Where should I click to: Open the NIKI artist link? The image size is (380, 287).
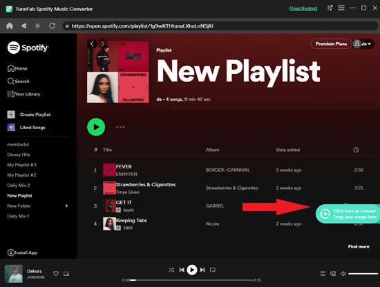tap(128, 228)
